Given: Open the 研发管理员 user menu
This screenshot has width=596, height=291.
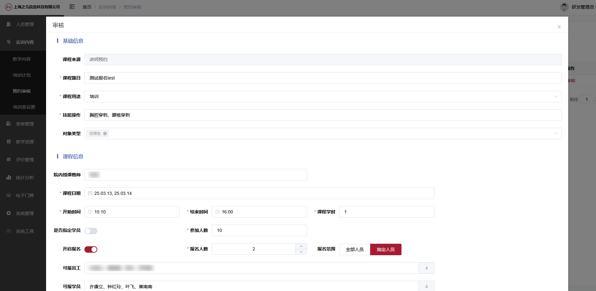Looking at the screenshot, I should coord(583,7).
